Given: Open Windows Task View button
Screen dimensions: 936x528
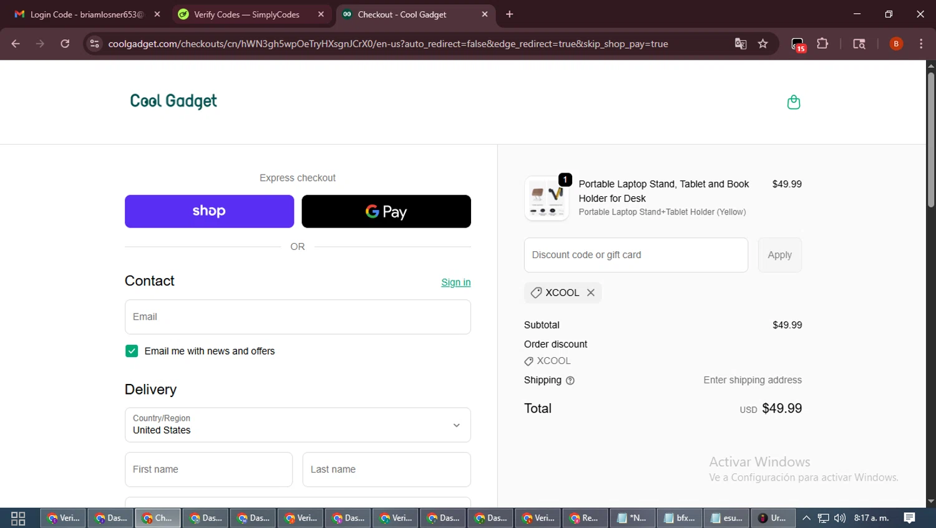Looking at the screenshot, I should [18, 518].
